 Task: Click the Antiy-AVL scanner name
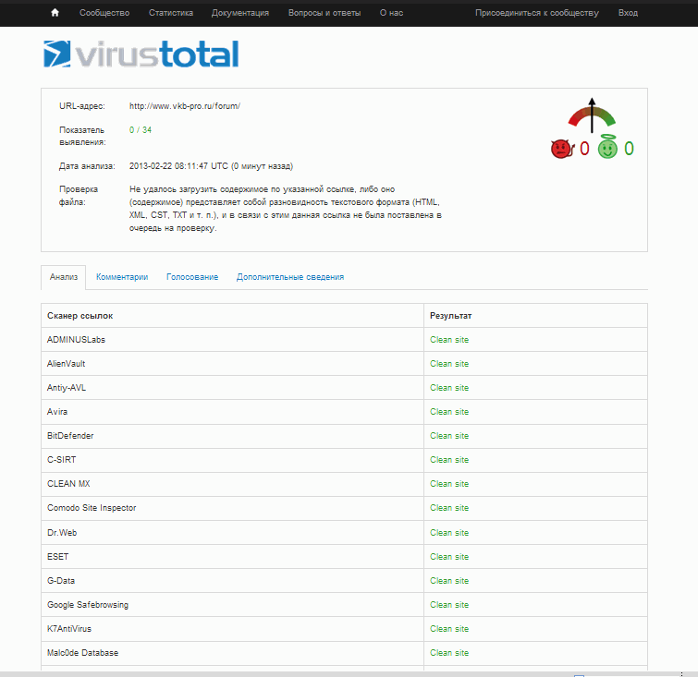coord(67,388)
